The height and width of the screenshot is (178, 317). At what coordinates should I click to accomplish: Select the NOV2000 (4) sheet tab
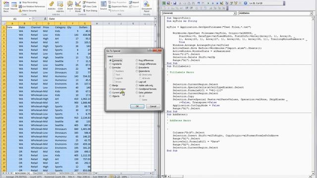tap(22, 174)
